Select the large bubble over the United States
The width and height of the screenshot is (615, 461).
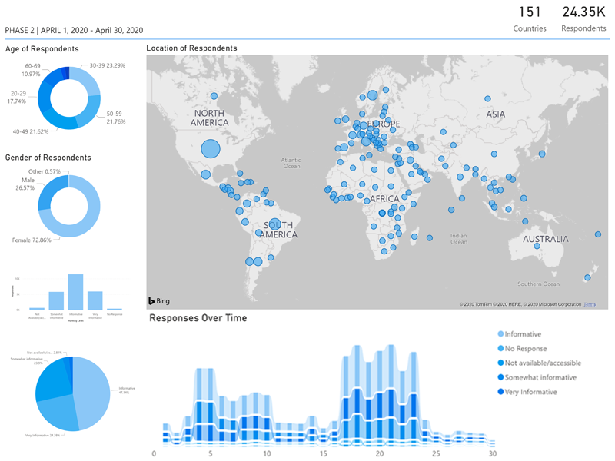point(211,149)
